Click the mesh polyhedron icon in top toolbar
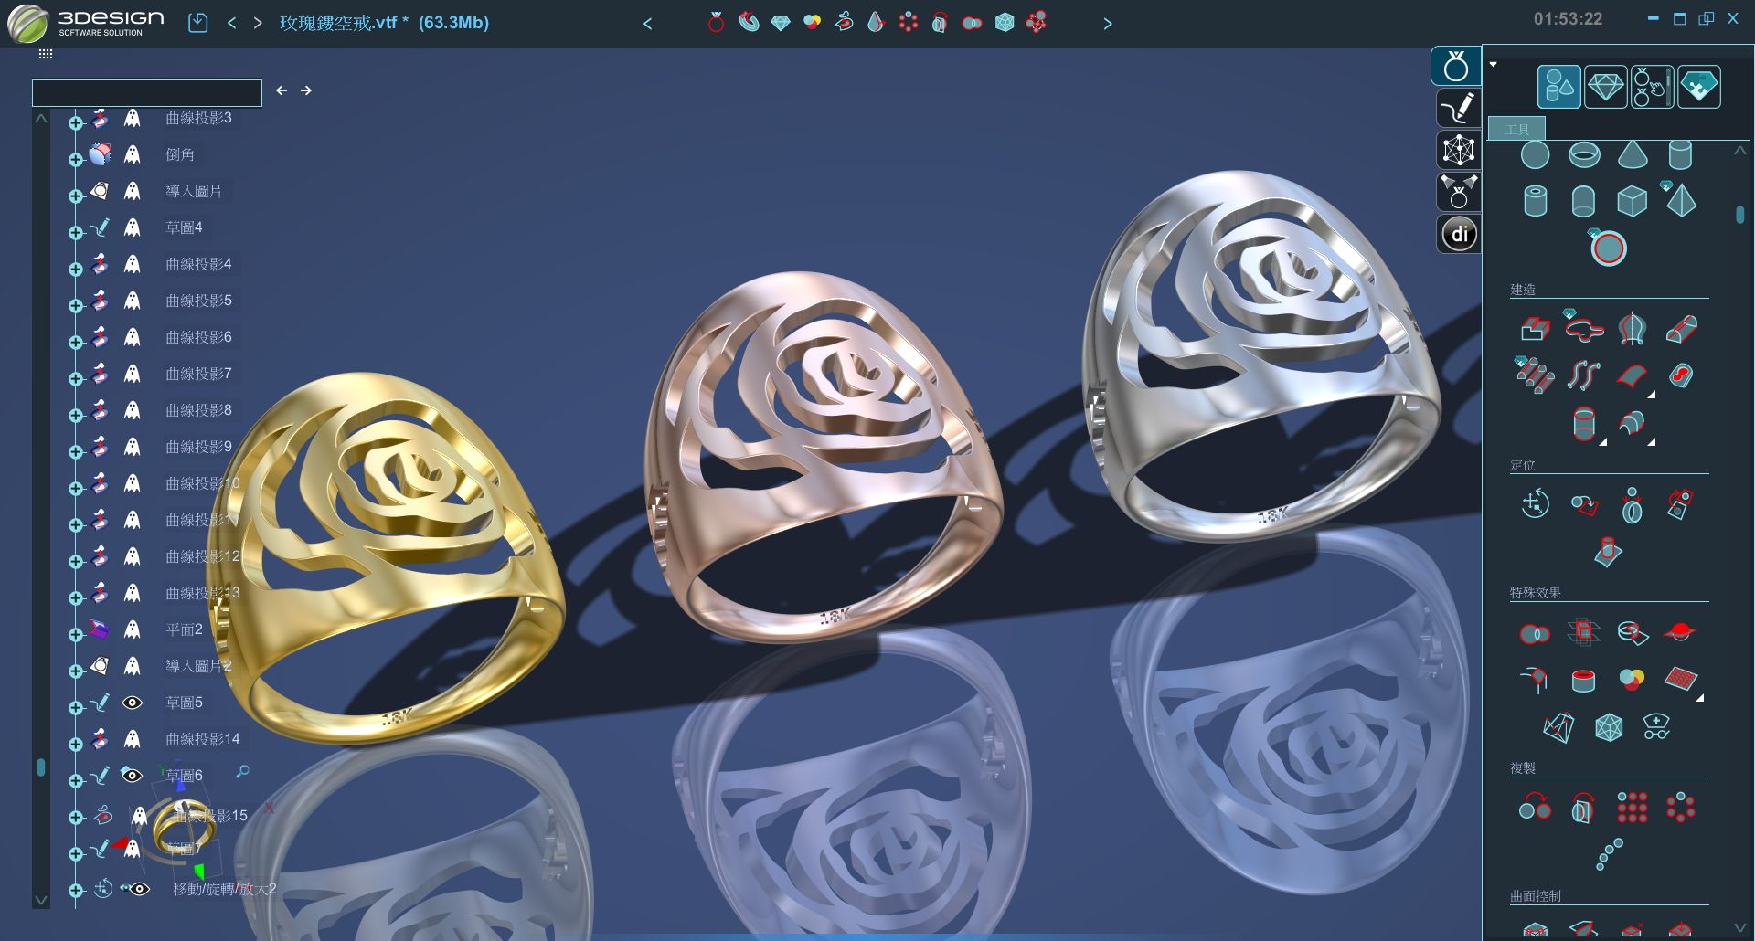The height and width of the screenshot is (941, 1755). pos(1005,22)
